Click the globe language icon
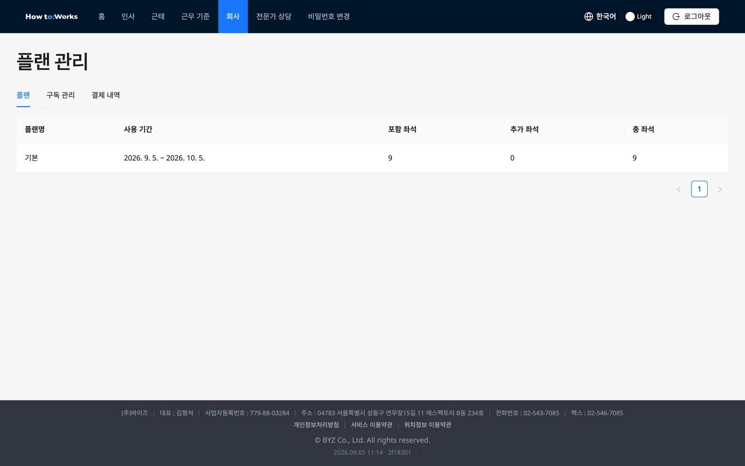745x466 pixels. tap(589, 16)
